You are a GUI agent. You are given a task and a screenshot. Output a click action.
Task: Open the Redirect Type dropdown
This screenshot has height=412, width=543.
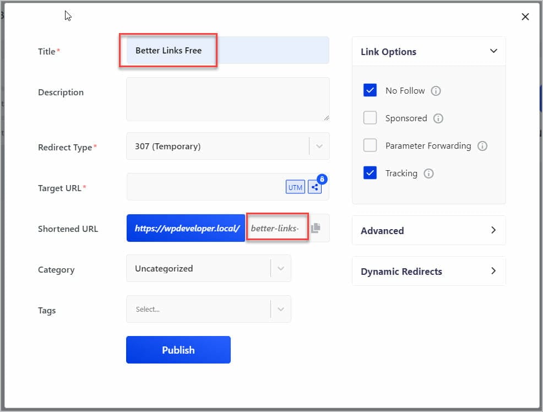pos(228,146)
